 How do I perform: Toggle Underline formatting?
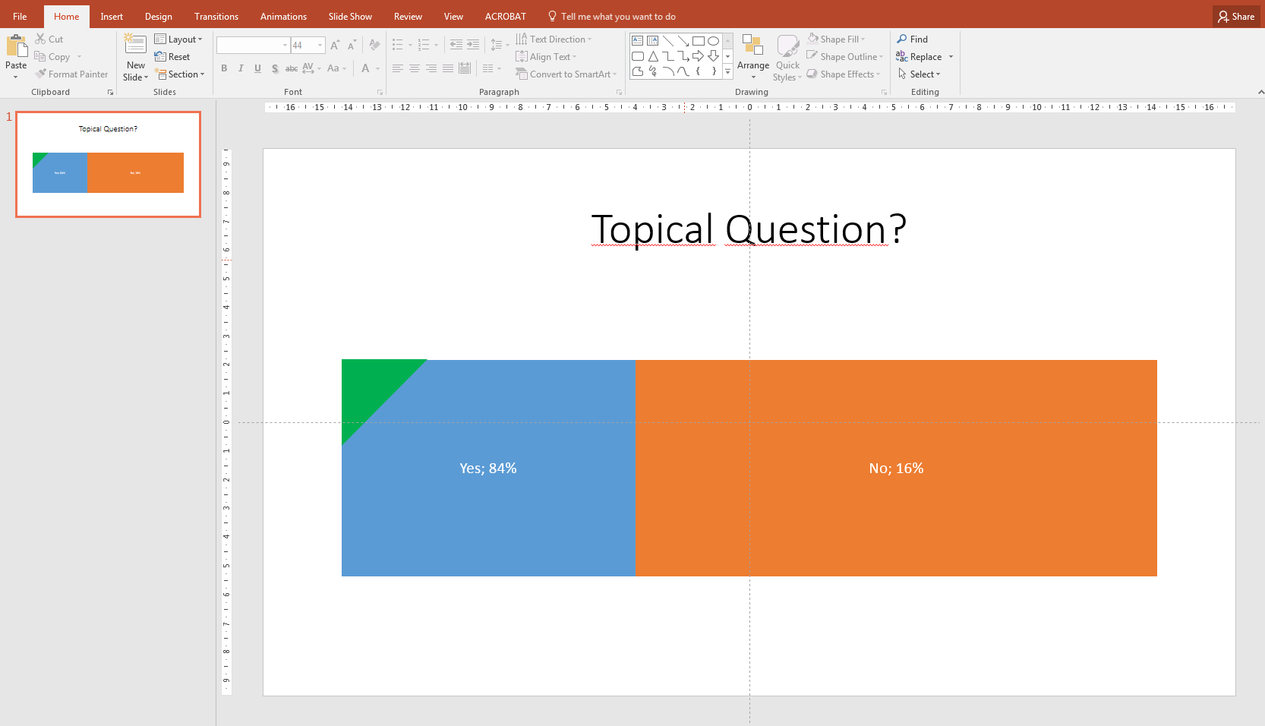click(257, 68)
